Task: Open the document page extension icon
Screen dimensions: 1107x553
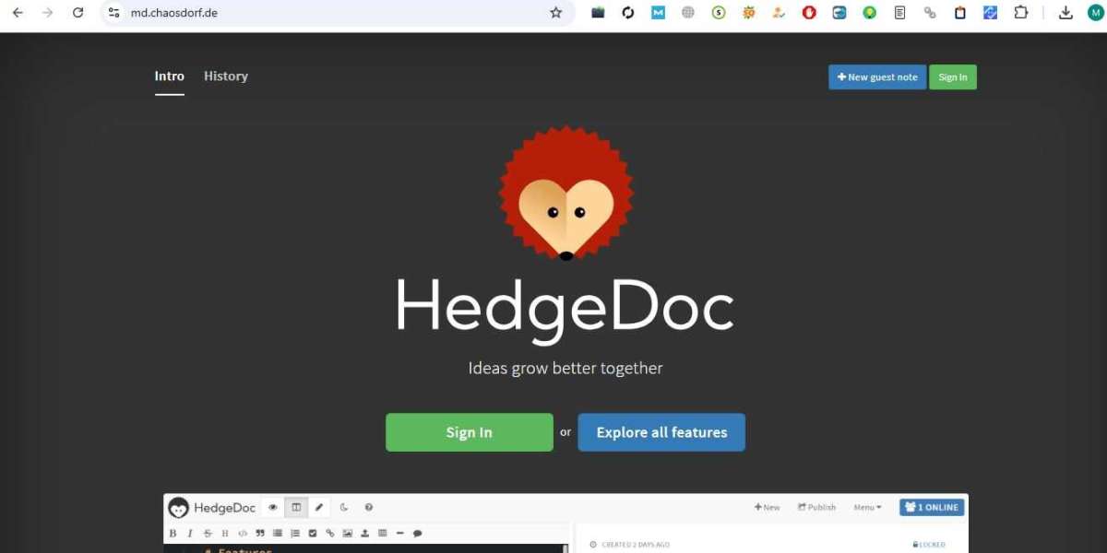Action: click(x=899, y=13)
